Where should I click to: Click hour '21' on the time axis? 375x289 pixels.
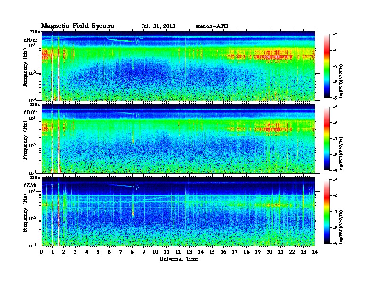280,252
